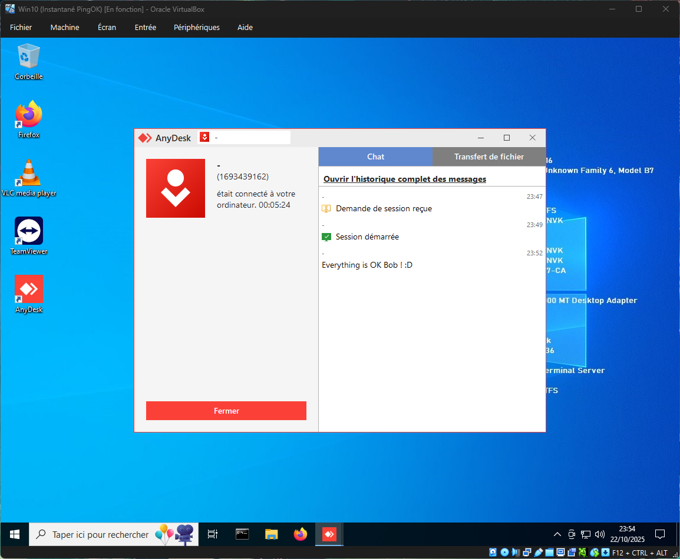Switch to Transfert de fichier tab
The image size is (680, 559).
pos(488,157)
